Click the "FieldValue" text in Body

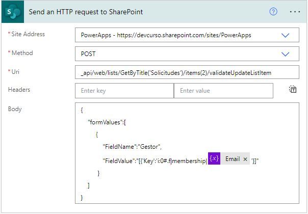(118, 161)
